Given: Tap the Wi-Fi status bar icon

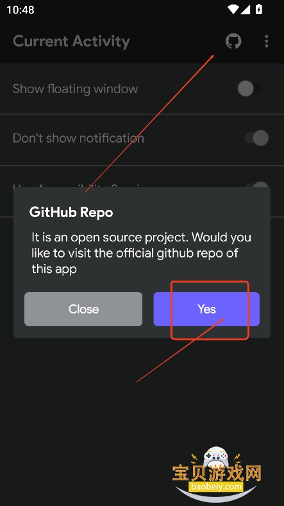Looking at the screenshot, I should pyautogui.click(x=232, y=10).
